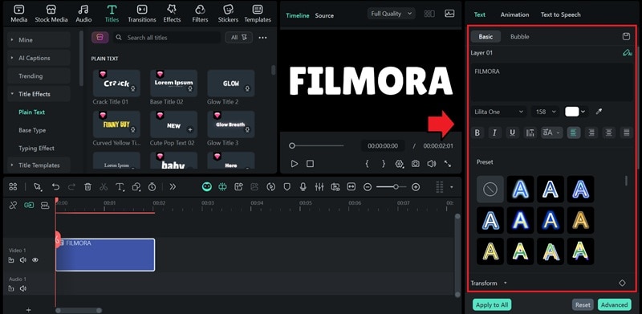Select the Glow Title 2 thumbnail

coord(231,84)
